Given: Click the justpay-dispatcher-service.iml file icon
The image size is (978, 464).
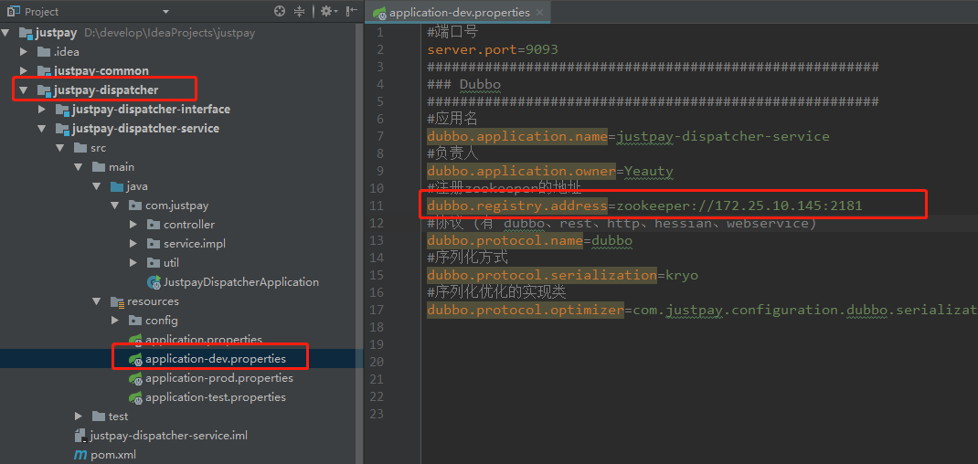Looking at the screenshot, I should [x=80, y=436].
